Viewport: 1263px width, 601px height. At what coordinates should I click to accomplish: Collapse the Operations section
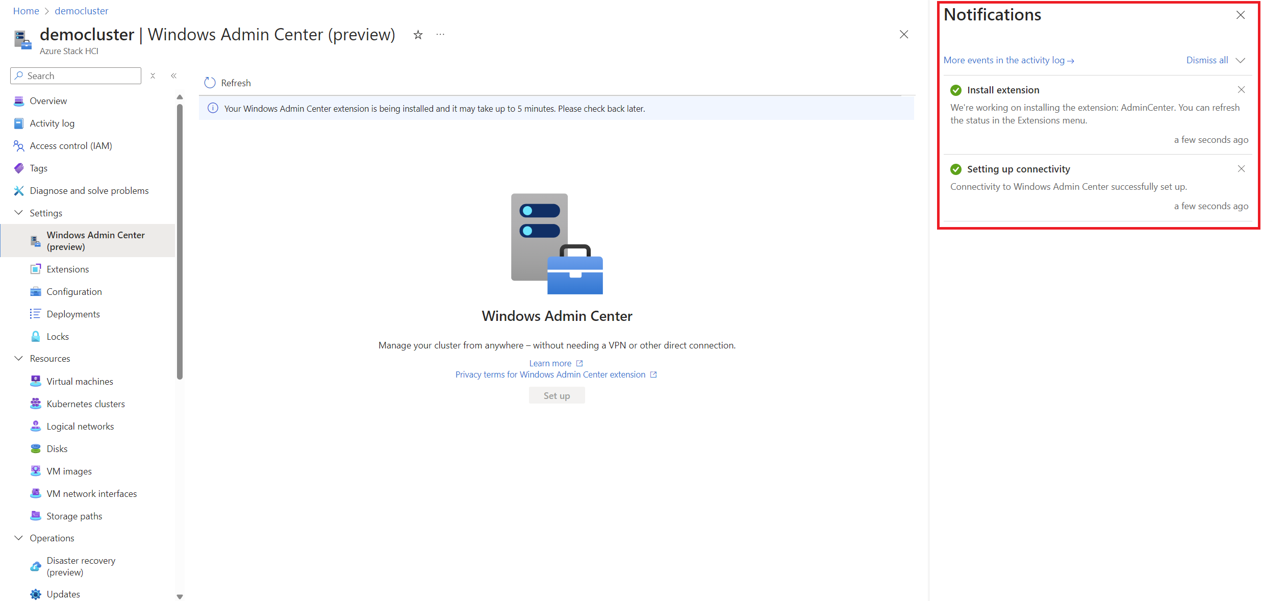tap(19, 538)
